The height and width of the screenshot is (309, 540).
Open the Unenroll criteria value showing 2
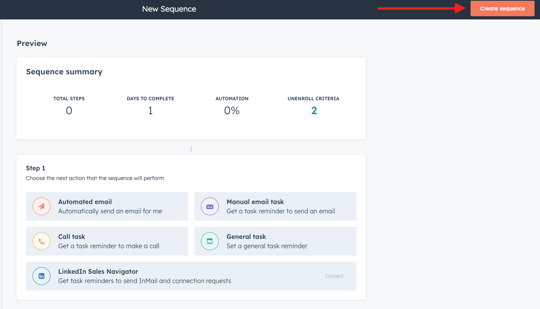coord(313,110)
